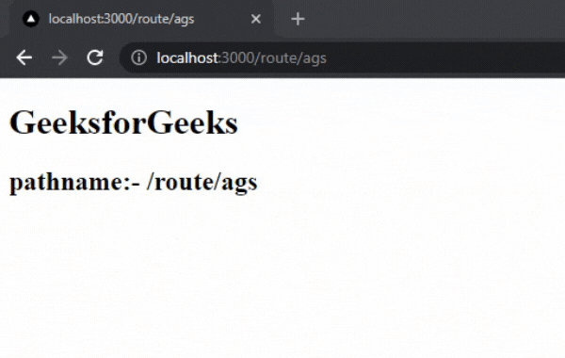Go back with the back arrow

tap(24, 57)
